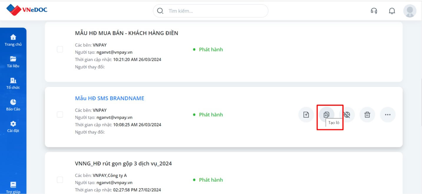This screenshot has height=194, width=422.
Task: Click Phát hành status of MẪU HĐ MUA BÁN
Action: tap(208, 50)
